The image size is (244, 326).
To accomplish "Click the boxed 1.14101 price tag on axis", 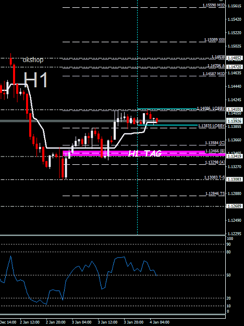I will [235, 110].
